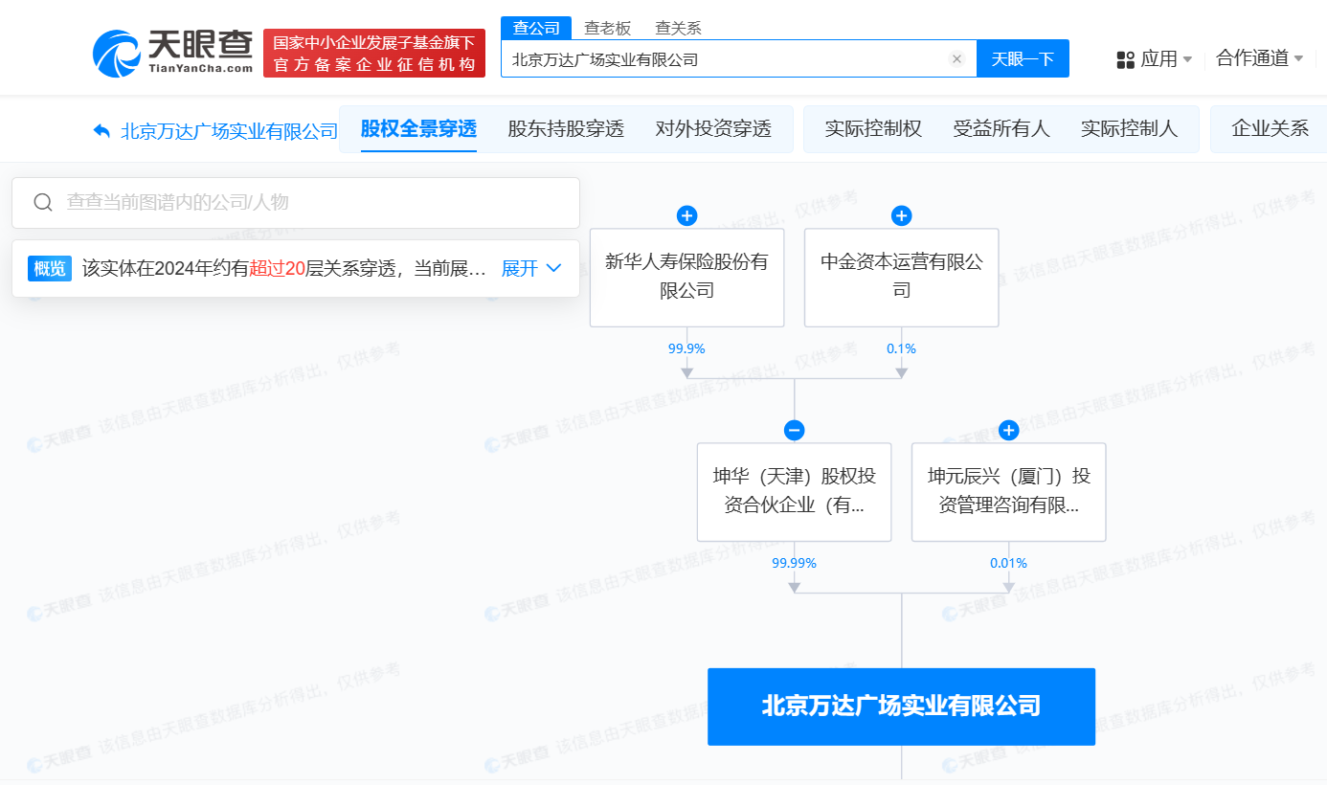Viewport: 1327px width, 785px height.
Task: Open the 合作通道 dropdown
Action: coord(1259,58)
